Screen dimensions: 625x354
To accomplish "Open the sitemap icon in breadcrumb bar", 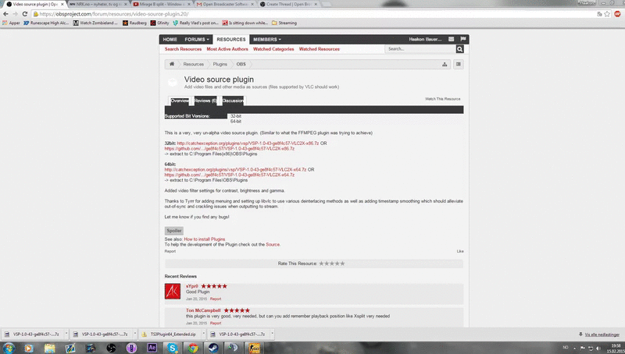I will 445,65.
